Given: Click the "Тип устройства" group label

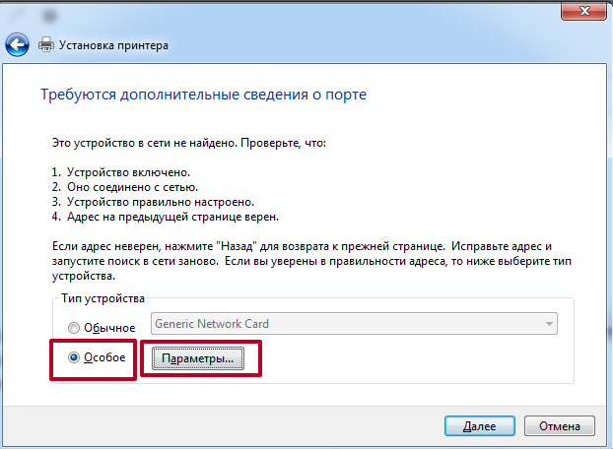Looking at the screenshot, I should point(102,298).
